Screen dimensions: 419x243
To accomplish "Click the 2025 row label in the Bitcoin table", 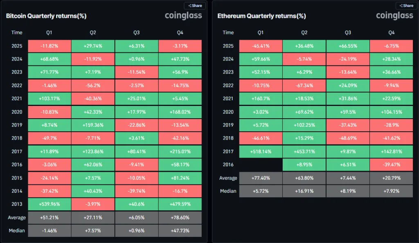I will pos(16,46).
